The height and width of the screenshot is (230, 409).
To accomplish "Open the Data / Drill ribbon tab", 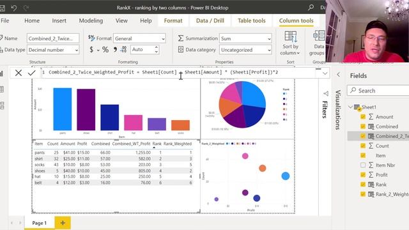I will pos(210,20).
